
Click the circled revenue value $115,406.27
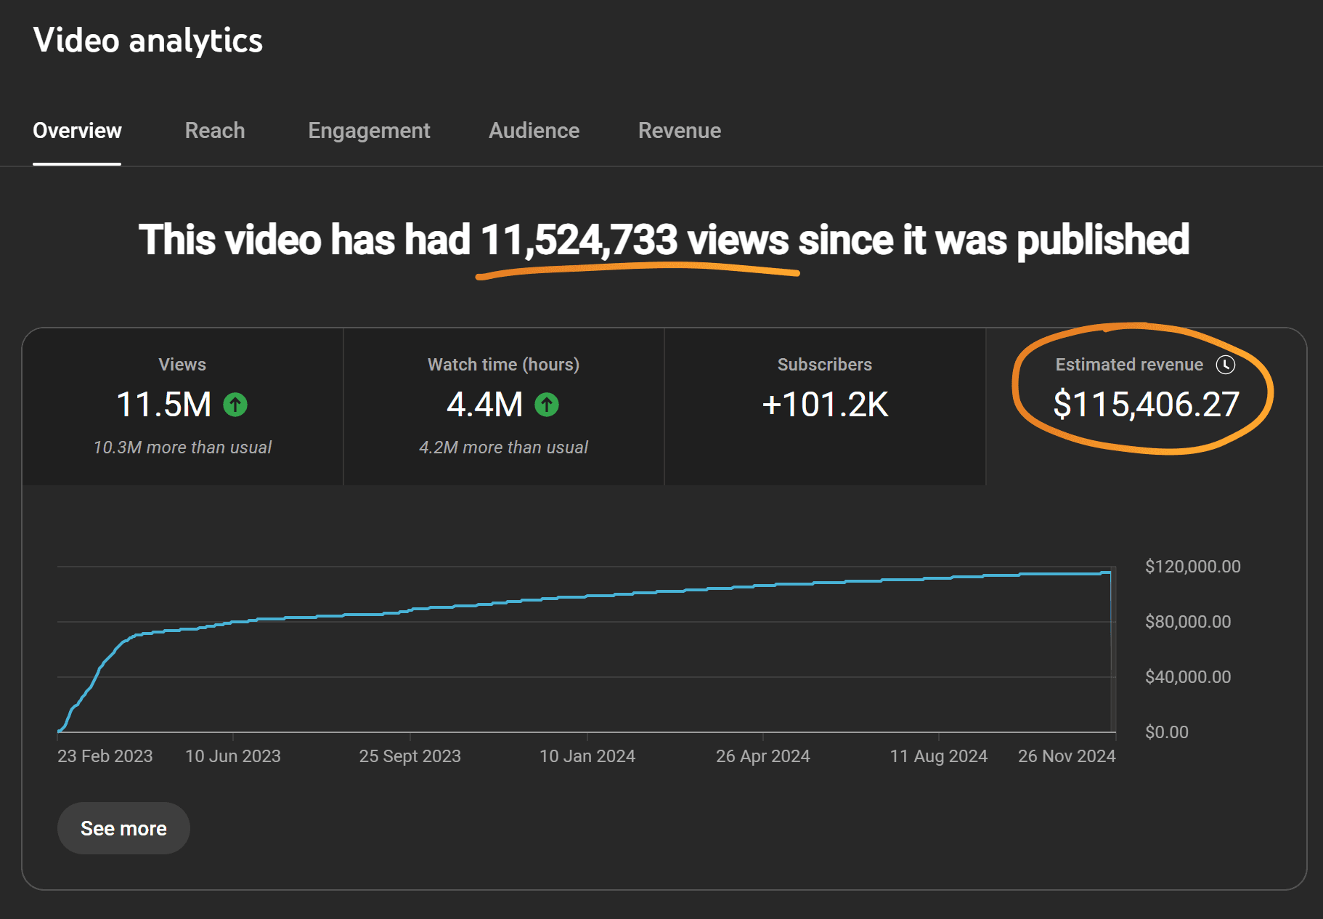click(1147, 405)
